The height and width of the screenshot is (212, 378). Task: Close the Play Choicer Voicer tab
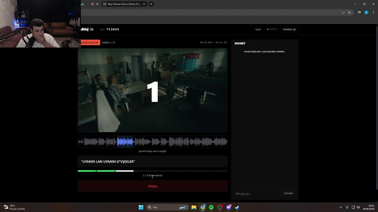pyautogui.click(x=144, y=4)
